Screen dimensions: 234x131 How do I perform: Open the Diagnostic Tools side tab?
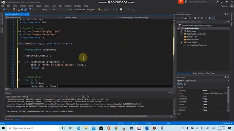click(x=232, y=19)
